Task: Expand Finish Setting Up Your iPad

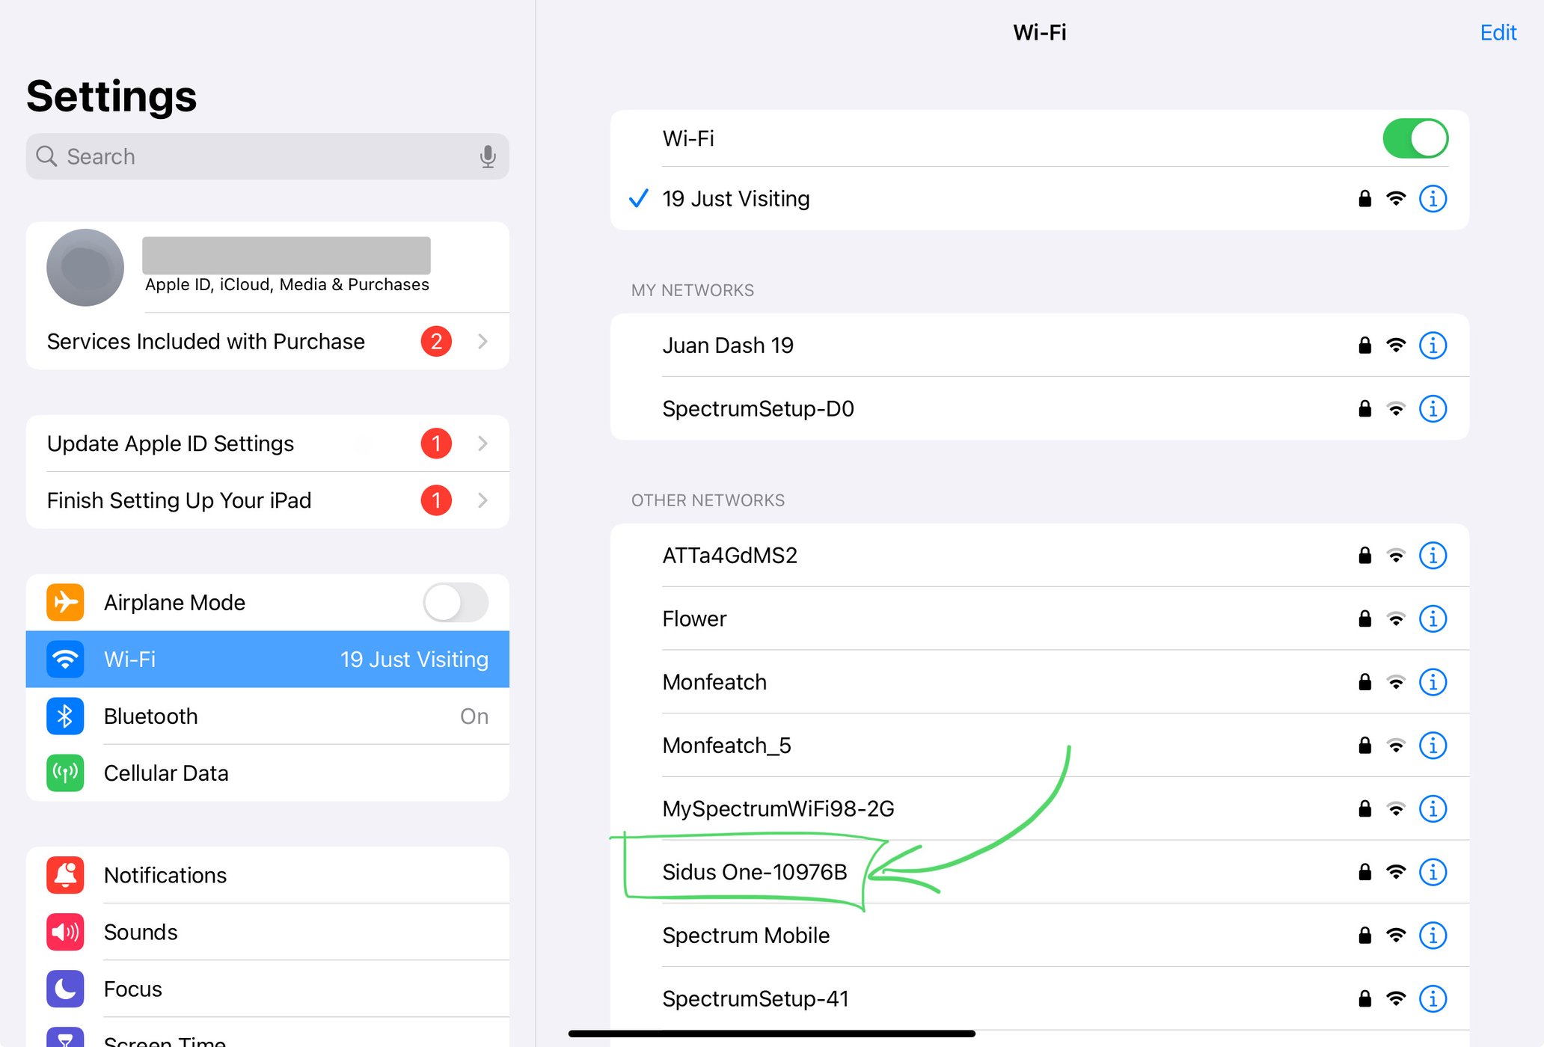Action: (482, 500)
